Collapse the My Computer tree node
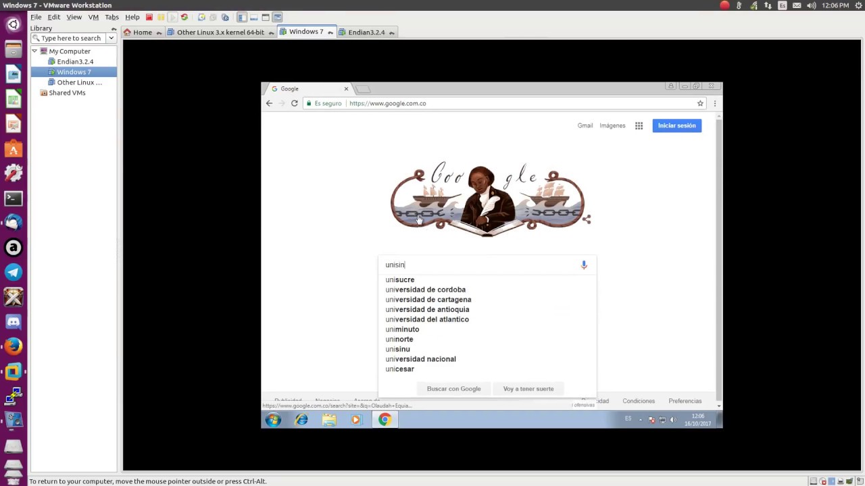 (x=34, y=51)
